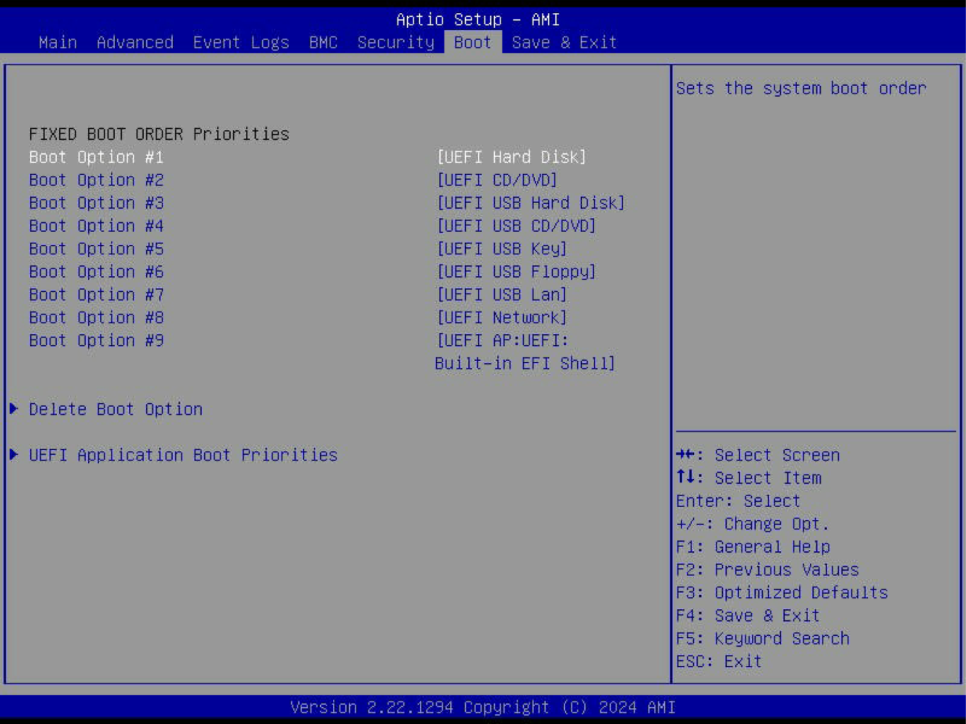Click 'F1: General Help' hint
This screenshot has width=966, height=724.
coord(753,547)
